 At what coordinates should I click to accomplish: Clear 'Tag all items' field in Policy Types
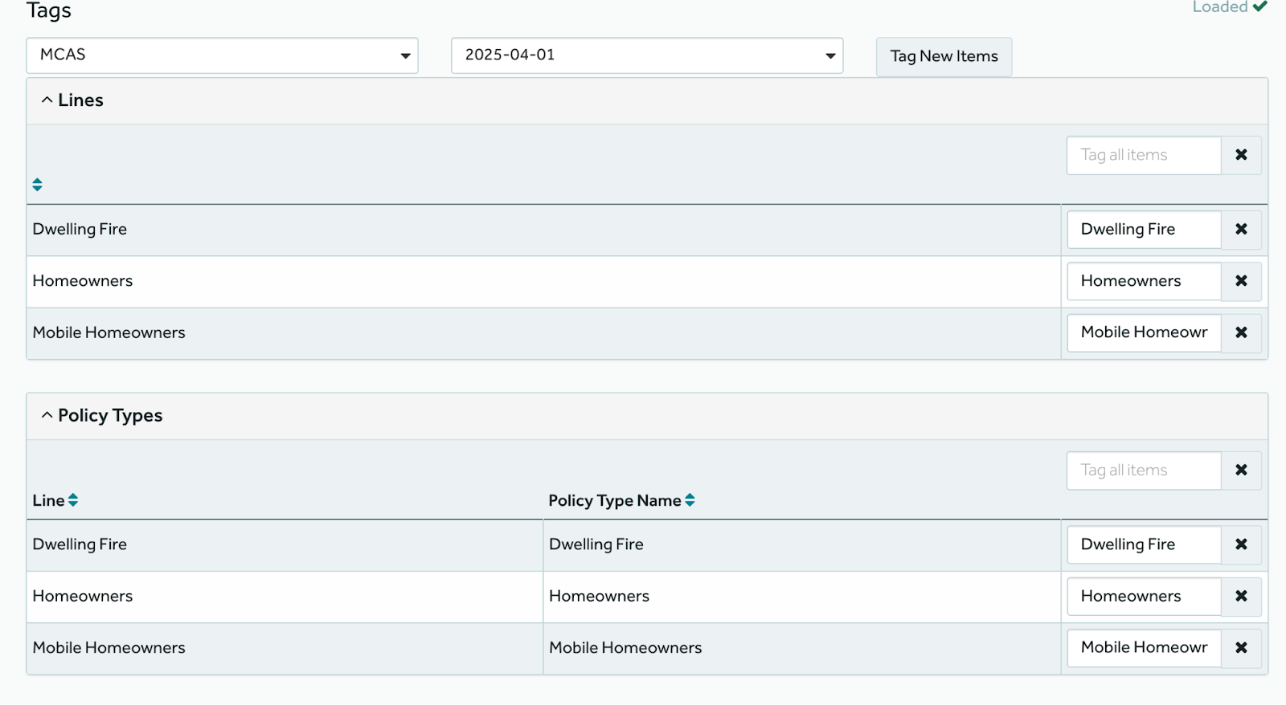[1241, 471]
